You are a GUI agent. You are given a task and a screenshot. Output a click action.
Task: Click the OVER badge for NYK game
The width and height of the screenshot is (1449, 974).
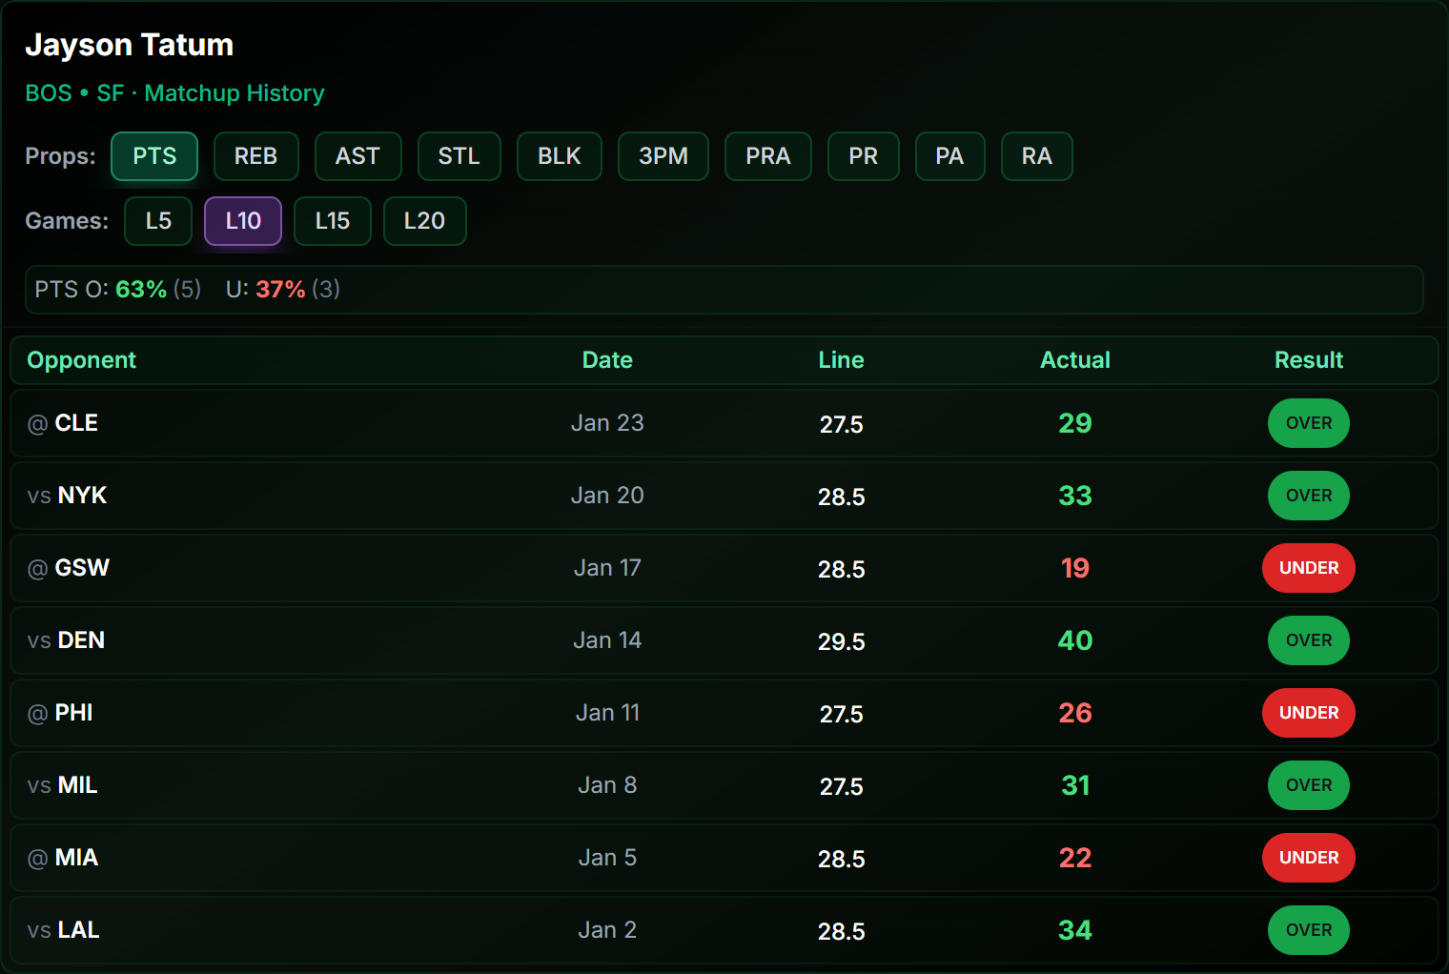pos(1308,496)
